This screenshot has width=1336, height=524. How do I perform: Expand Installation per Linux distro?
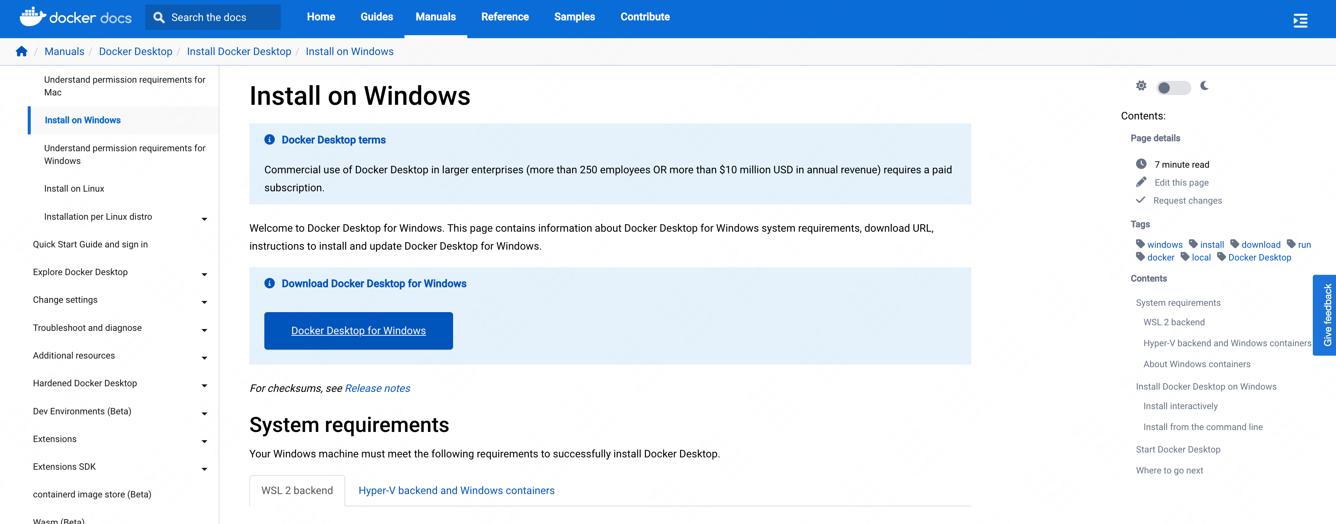pyautogui.click(x=204, y=219)
